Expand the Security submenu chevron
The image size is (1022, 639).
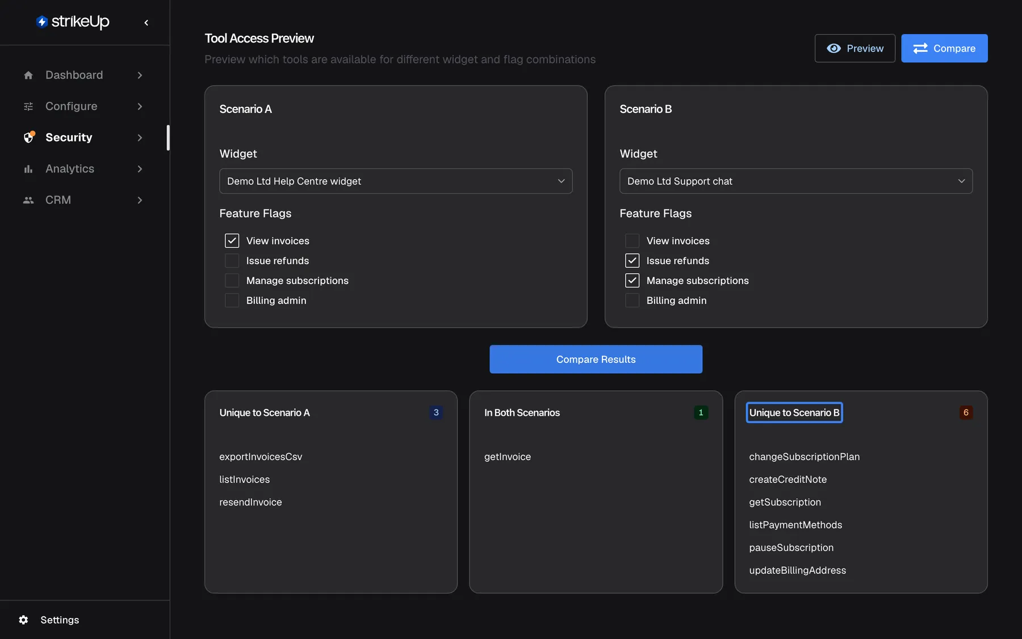[x=140, y=137]
